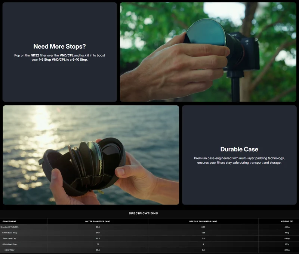Click the 45.3g weight value
Screen dimensions: 299x254
point(287,227)
